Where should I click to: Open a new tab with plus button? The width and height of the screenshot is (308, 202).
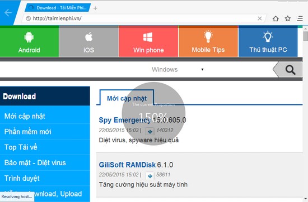[95, 8]
